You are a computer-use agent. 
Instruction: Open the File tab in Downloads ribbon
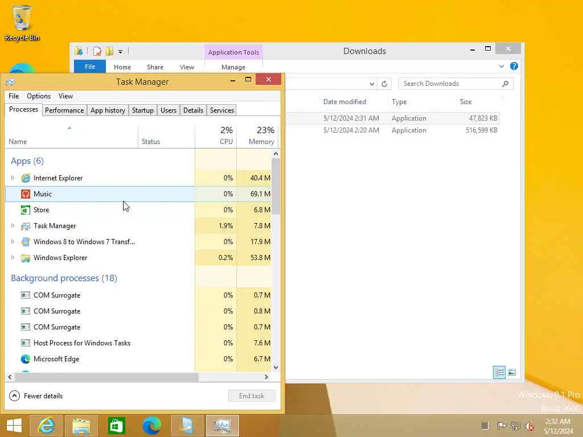point(90,67)
